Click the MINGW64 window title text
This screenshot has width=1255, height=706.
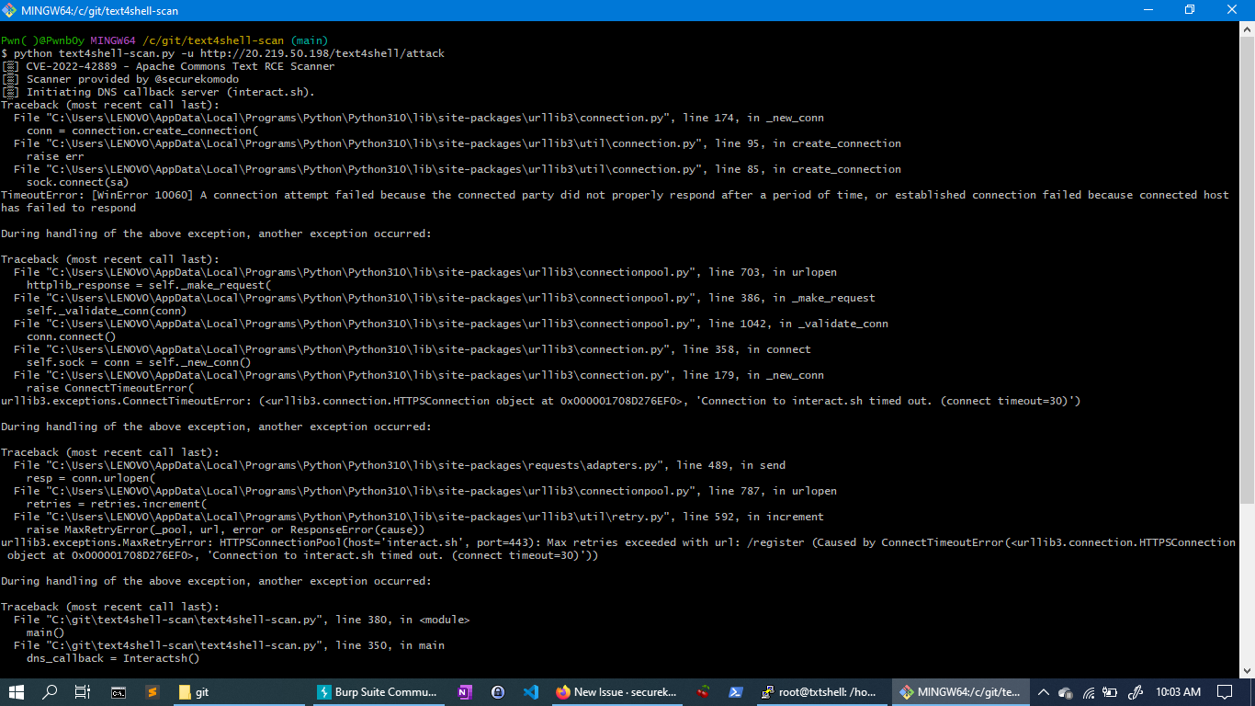(x=100, y=10)
